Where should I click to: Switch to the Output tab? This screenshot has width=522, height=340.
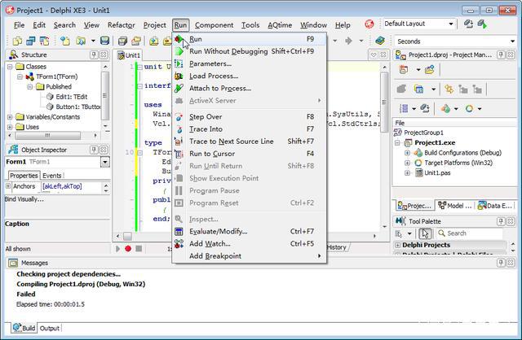tap(49, 328)
